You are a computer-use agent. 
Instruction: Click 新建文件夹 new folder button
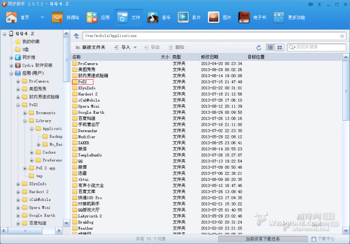pos(90,48)
